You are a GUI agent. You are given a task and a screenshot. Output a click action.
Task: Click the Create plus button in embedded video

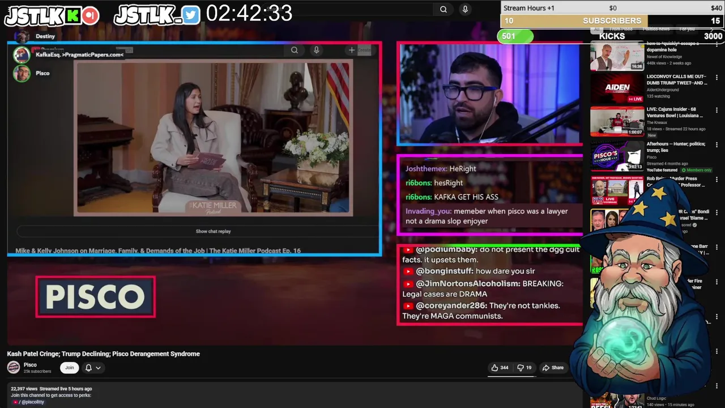tap(360, 50)
